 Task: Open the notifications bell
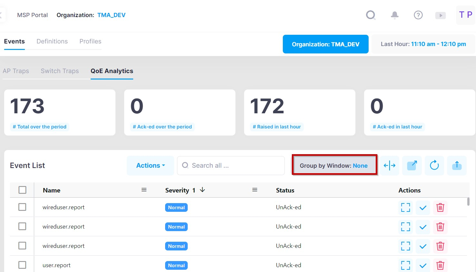click(394, 15)
